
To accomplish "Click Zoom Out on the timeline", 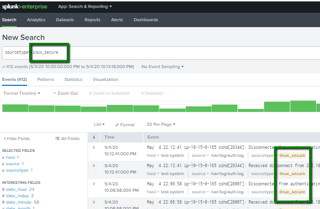I will pyautogui.click(x=65, y=93).
